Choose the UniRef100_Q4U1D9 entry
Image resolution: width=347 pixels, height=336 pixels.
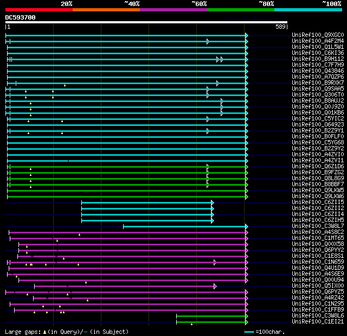[318, 268]
